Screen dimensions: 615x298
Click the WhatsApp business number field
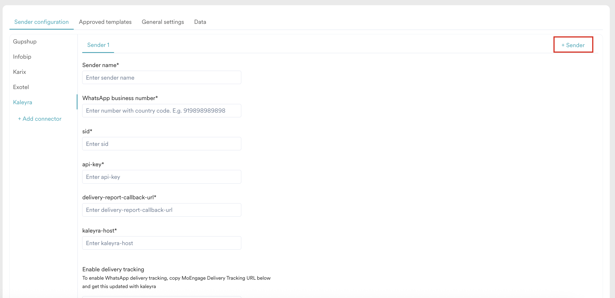[x=161, y=111]
